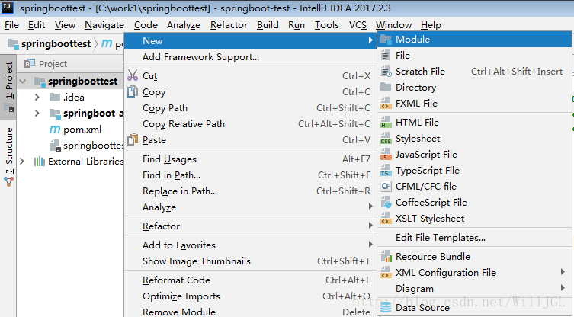Viewport: 574px width, 317px height.
Task: Open the Refactor submenu arrow in context menu
Action: coord(370,226)
